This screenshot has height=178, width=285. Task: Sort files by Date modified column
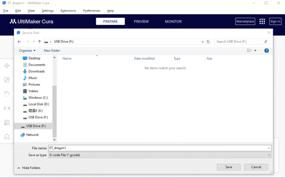pyautogui.click(x=144, y=59)
